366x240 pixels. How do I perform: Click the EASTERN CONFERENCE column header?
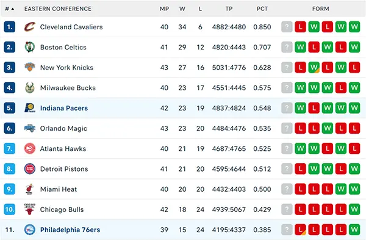point(58,9)
